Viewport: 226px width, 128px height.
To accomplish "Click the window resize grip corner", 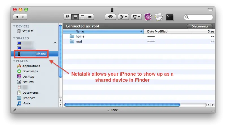I will [213, 111].
